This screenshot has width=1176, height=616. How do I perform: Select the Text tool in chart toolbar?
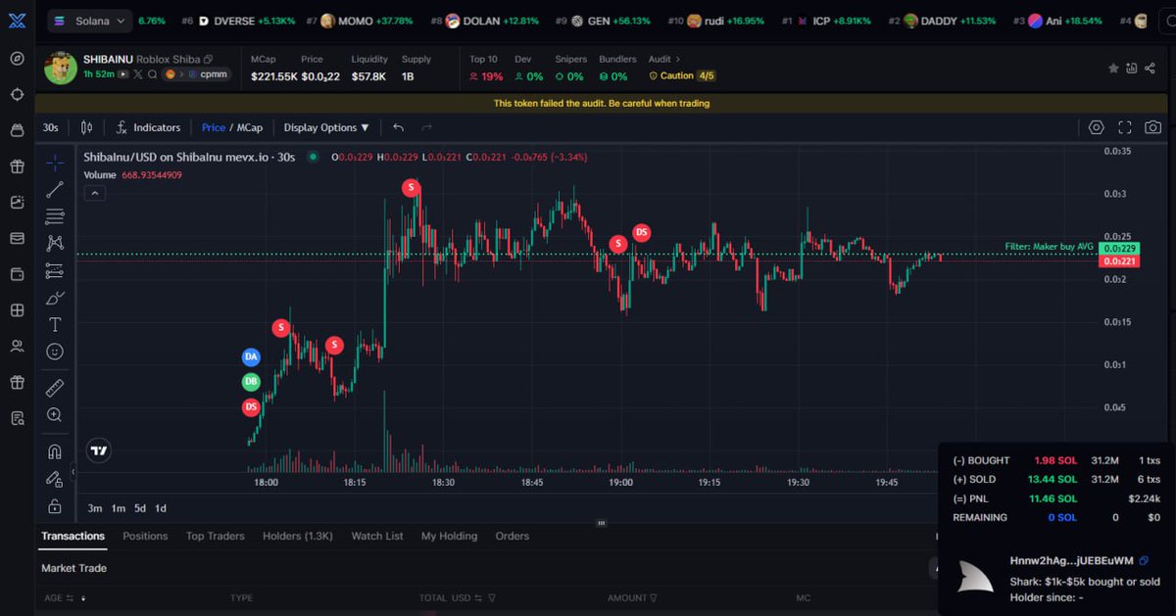55,324
